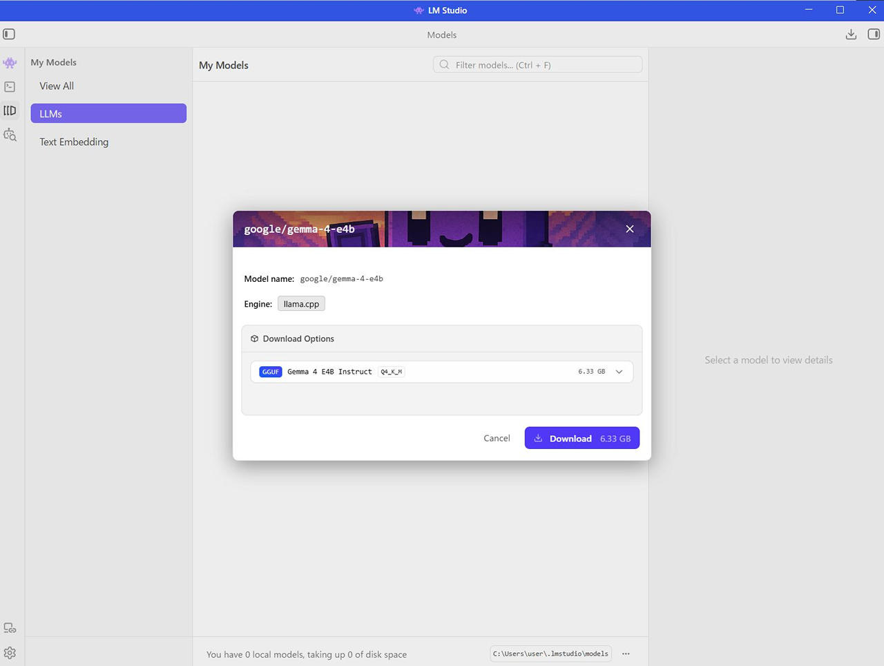Expand the Gemma 4 E4B Instruct chevron
The image size is (884, 666).
pyautogui.click(x=619, y=372)
